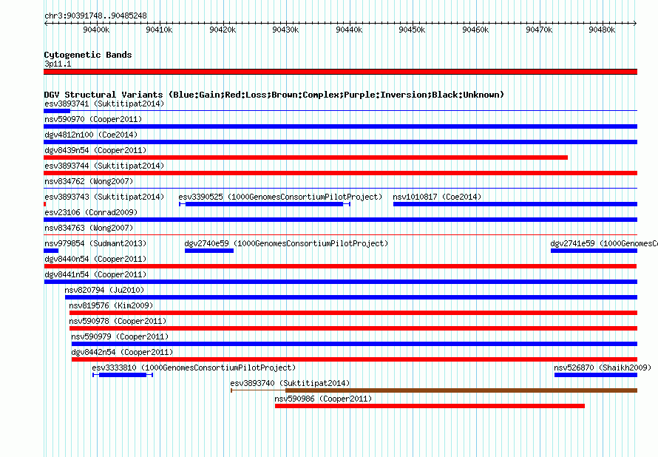Click the 90430k ruler position

286,30
